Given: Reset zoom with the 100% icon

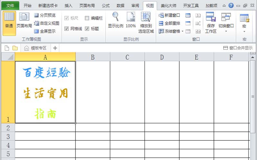Looking at the screenshot, I should pyautogui.click(x=131, y=20).
